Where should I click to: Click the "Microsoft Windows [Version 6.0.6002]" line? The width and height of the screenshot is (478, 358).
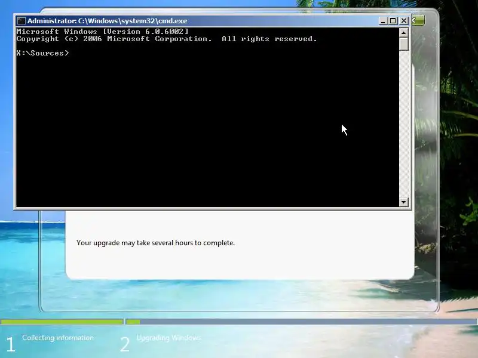(x=102, y=32)
